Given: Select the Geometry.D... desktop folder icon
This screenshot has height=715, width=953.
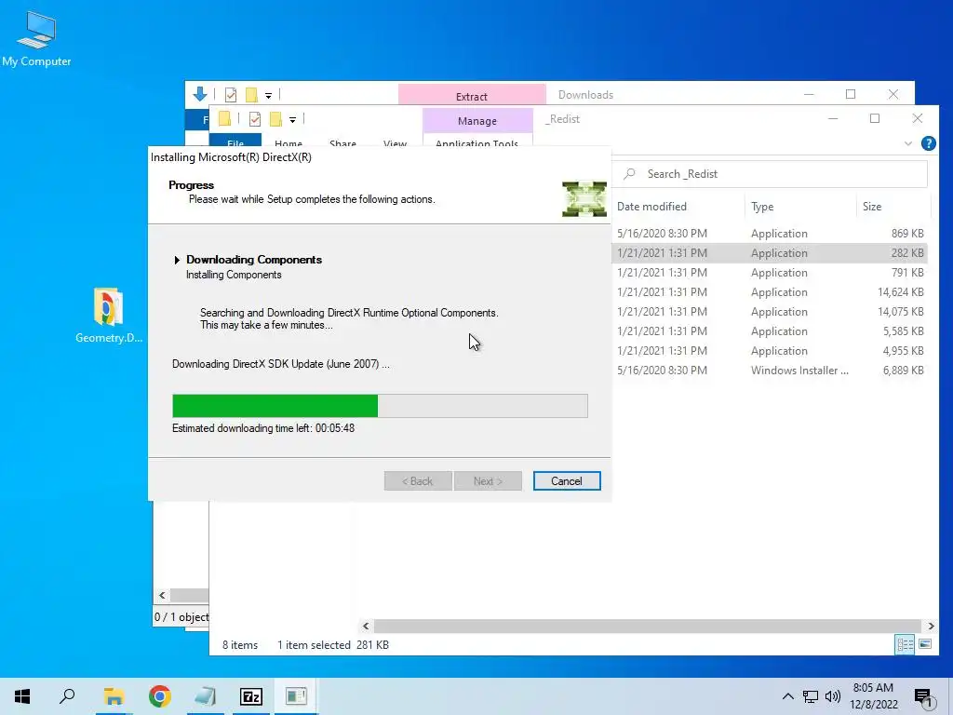Looking at the screenshot, I should 108,316.
